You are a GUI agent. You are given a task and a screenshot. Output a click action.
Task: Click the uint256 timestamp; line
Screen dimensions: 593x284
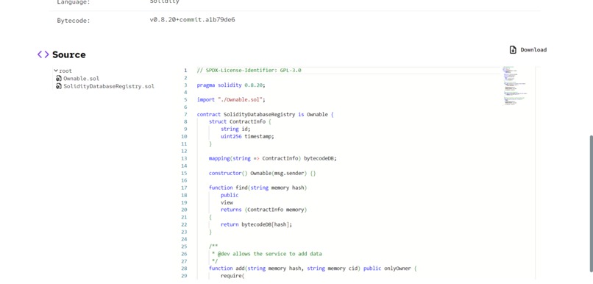pyautogui.click(x=247, y=136)
